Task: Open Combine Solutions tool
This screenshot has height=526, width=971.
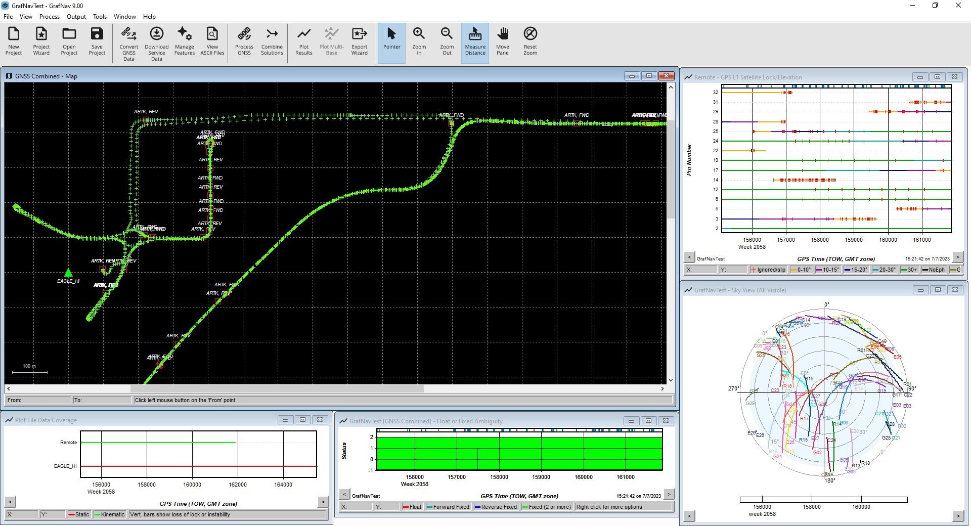Action: pos(272,41)
